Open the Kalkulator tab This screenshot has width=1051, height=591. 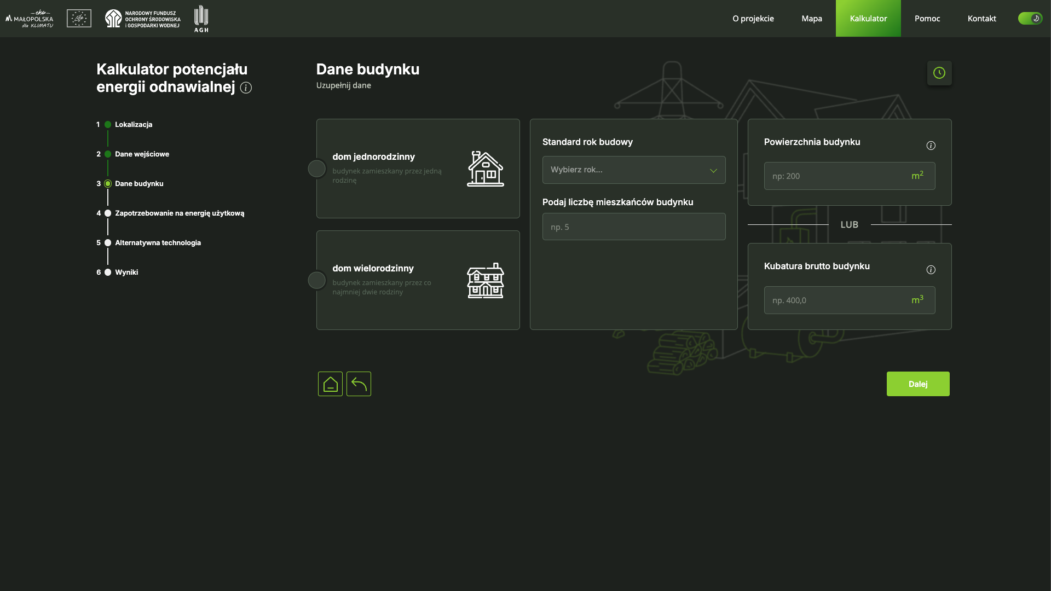(868, 19)
